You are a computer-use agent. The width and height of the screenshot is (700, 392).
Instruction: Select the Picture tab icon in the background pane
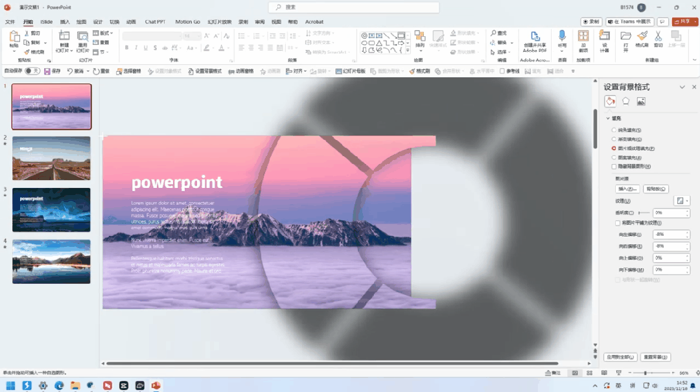[641, 101]
